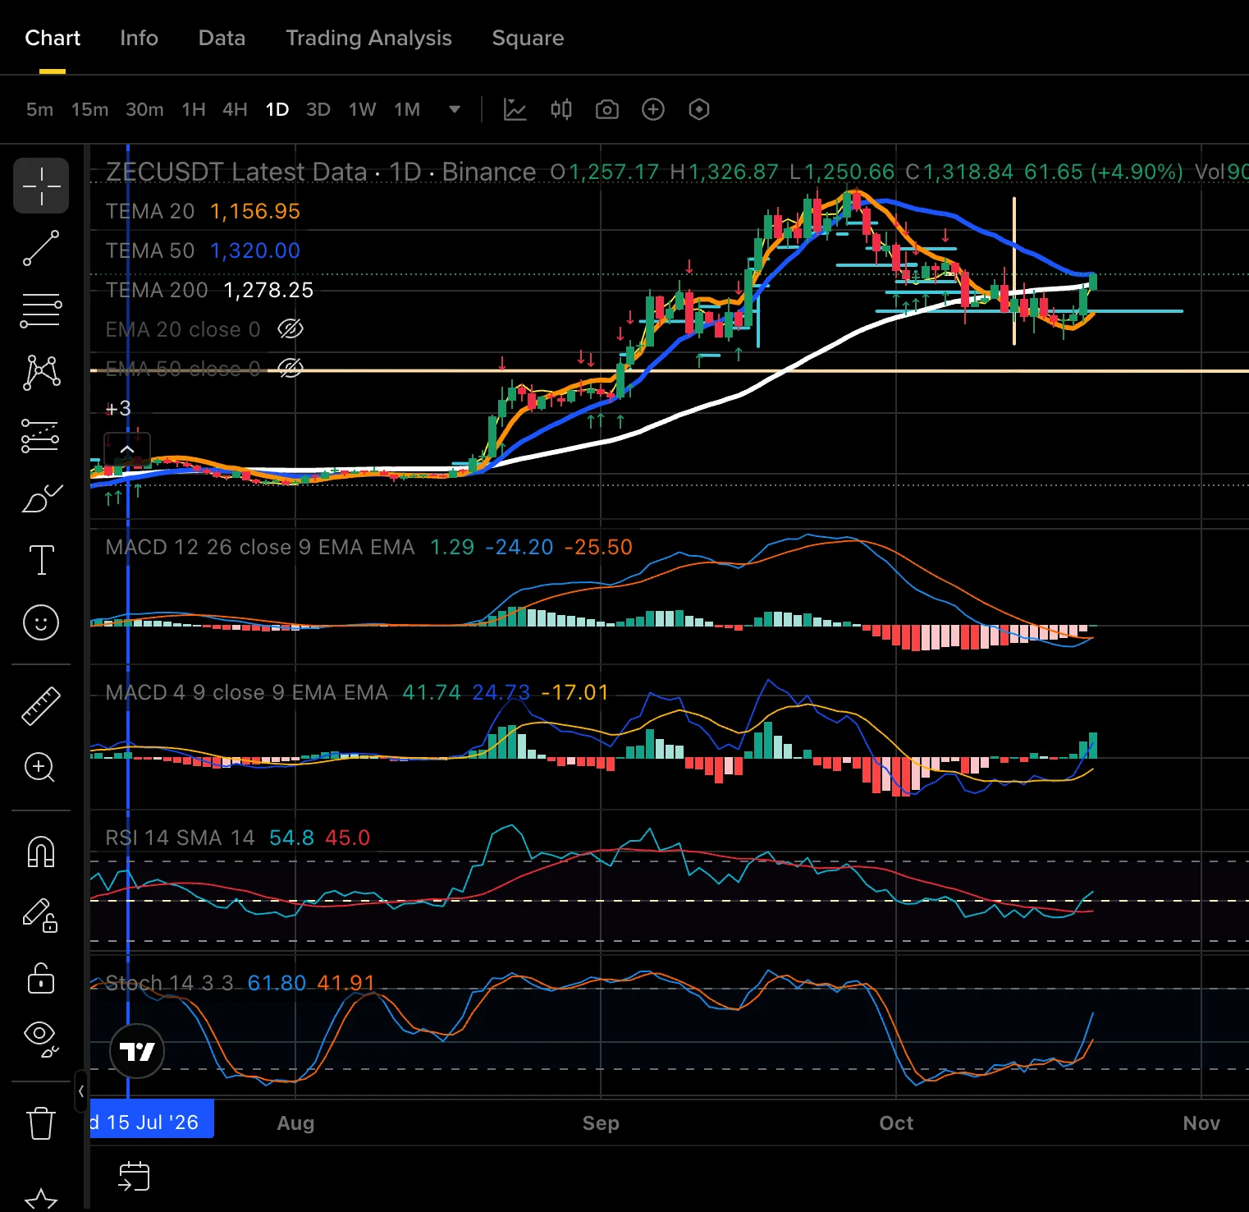Select the trend line drawing tool
This screenshot has height=1212, width=1249.
point(41,248)
